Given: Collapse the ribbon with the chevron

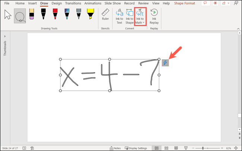Looking at the screenshot, I should [x=237, y=28].
